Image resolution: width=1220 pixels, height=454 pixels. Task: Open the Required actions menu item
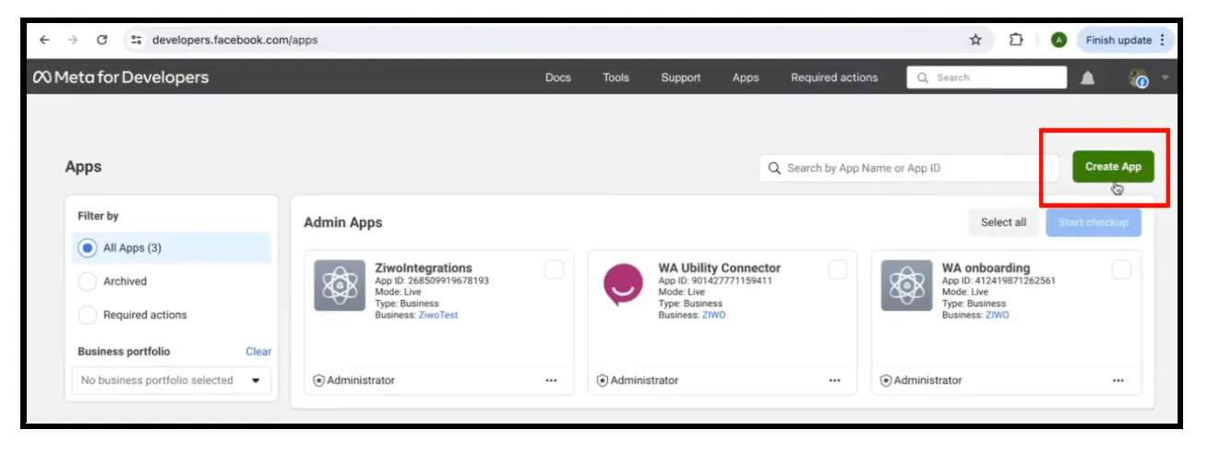(x=834, y=78)
